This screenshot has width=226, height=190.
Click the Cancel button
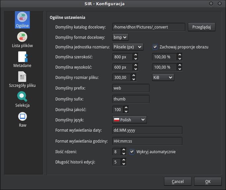click(178, 181)
